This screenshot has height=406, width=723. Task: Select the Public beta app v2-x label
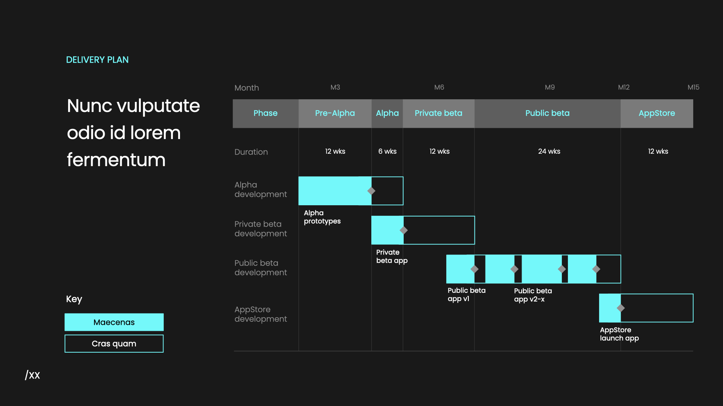532,295
